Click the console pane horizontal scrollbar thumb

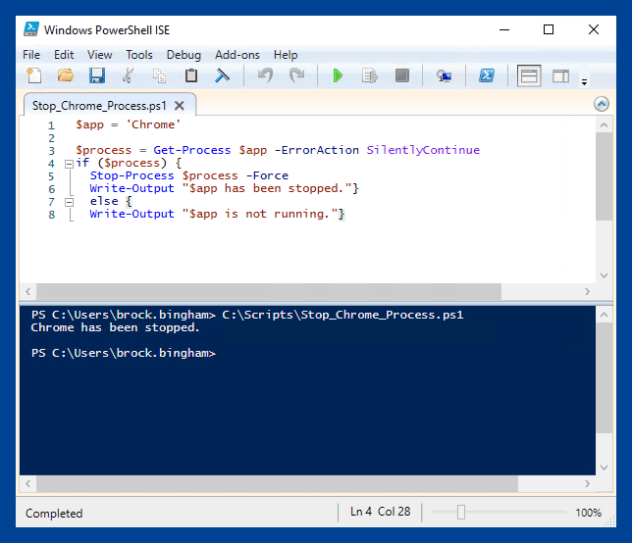(278, 484)
